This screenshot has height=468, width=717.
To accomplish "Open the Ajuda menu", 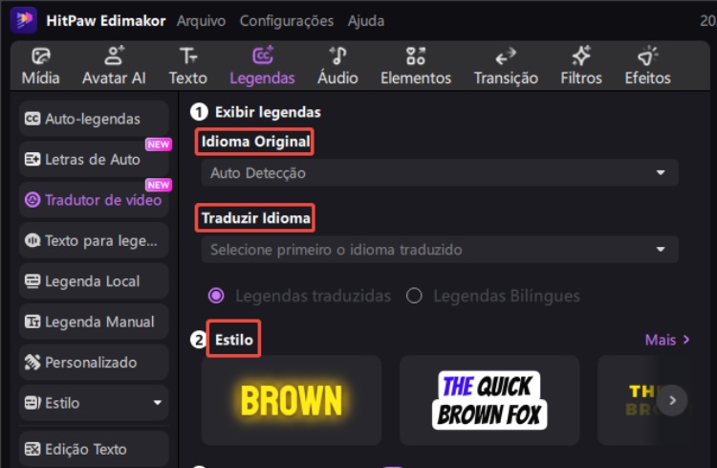I will click(366, 21).
